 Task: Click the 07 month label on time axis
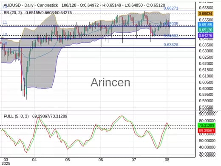coord(134,160)
